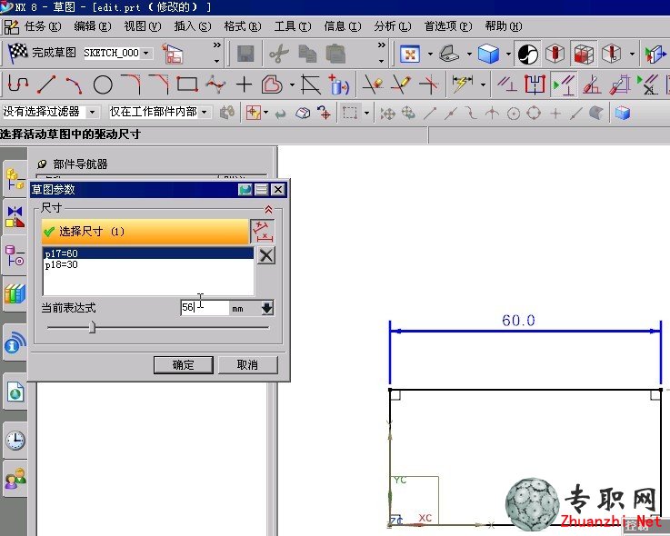670x536 pixels.
Task: Select the Rectangle sketch tool
Action: [x=186, y=84]
